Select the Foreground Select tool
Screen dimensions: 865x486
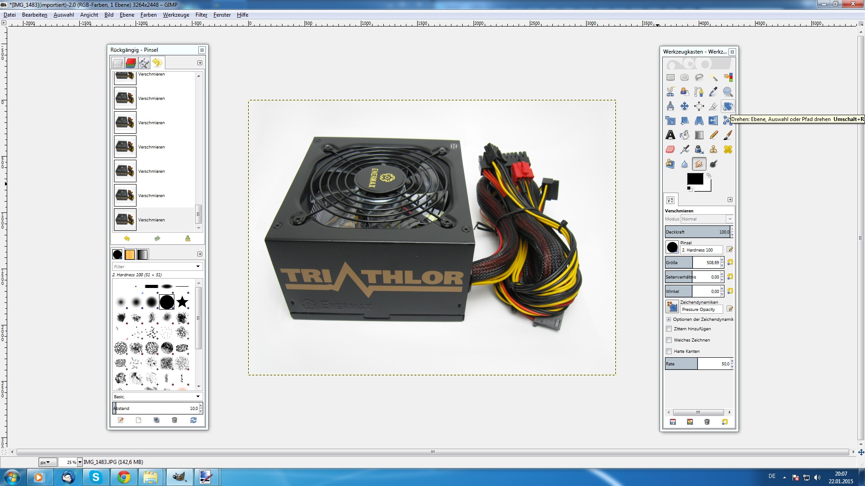(x=685, y=92)
